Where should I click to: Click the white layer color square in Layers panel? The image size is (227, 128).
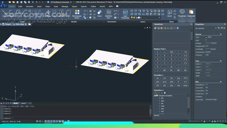tap(139, 18)
